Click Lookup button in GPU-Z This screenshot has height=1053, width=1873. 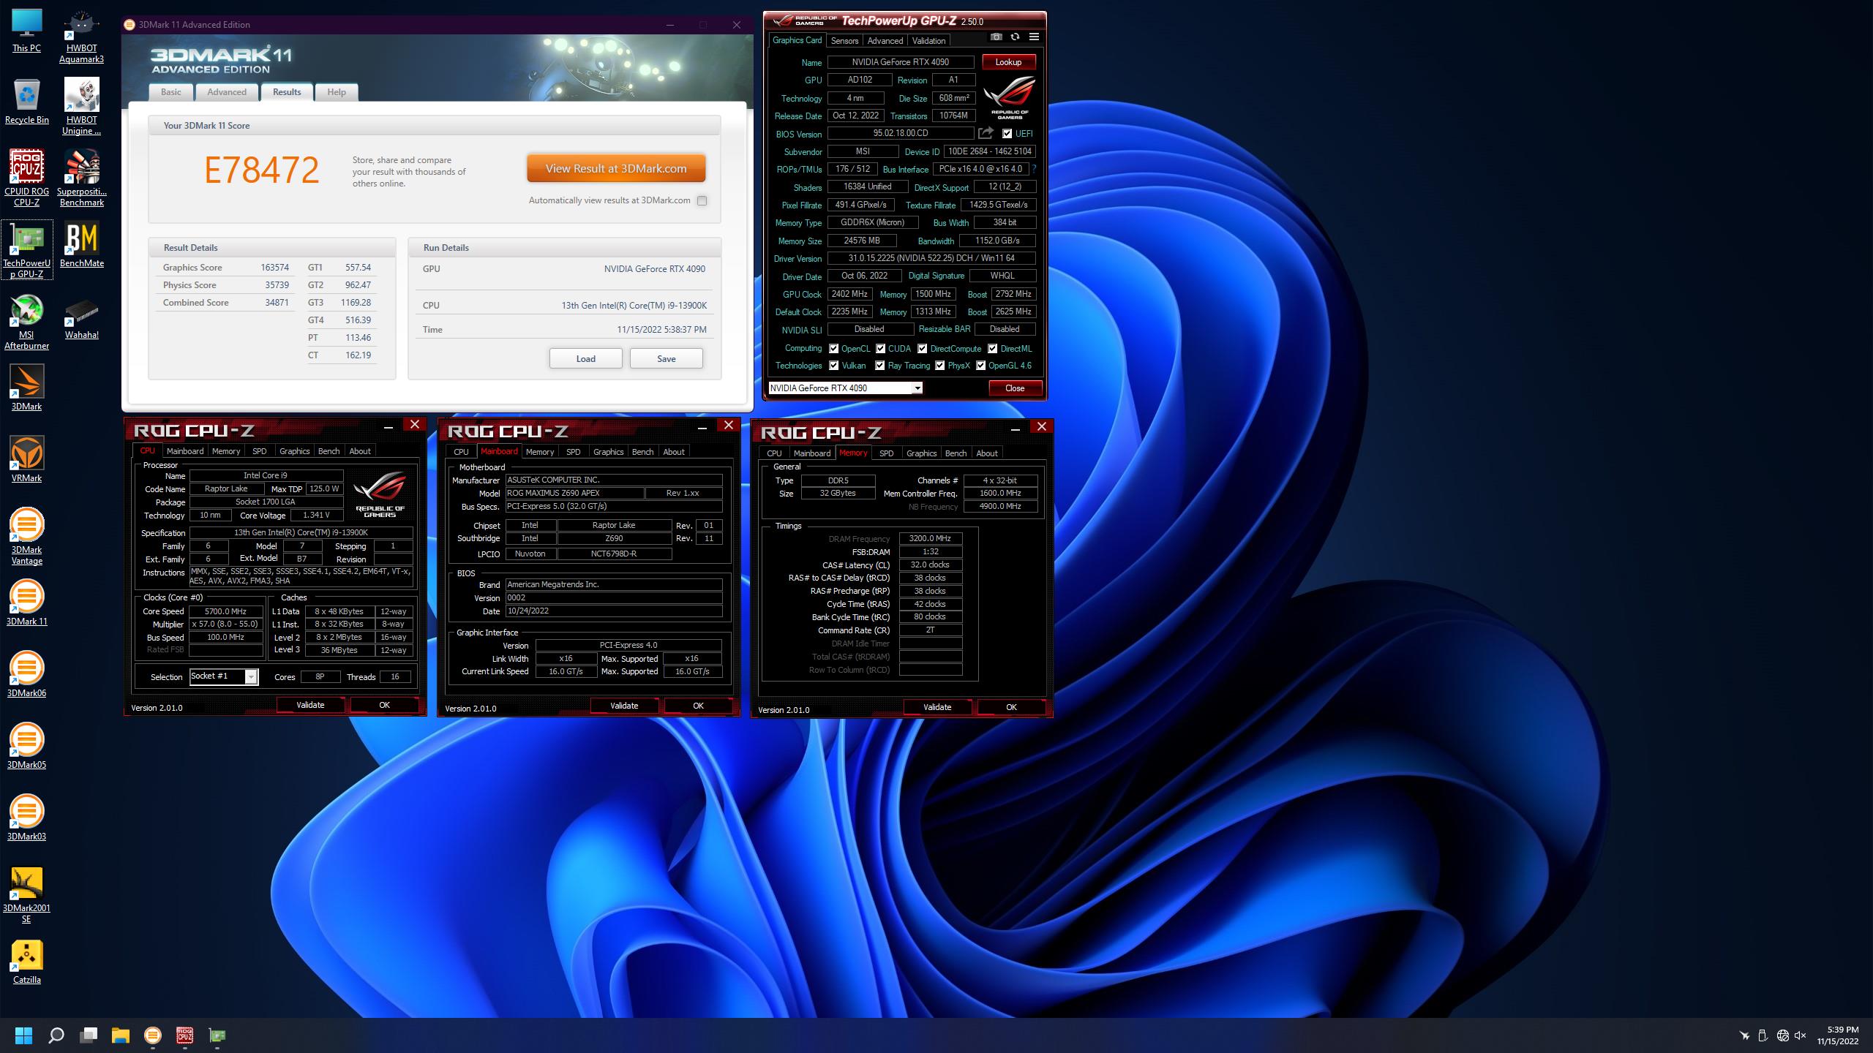click(1008, 62)
